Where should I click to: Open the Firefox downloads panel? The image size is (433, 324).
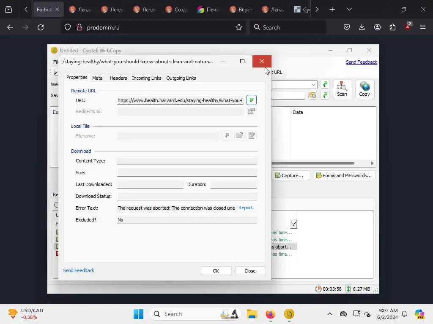pos(362,27)
